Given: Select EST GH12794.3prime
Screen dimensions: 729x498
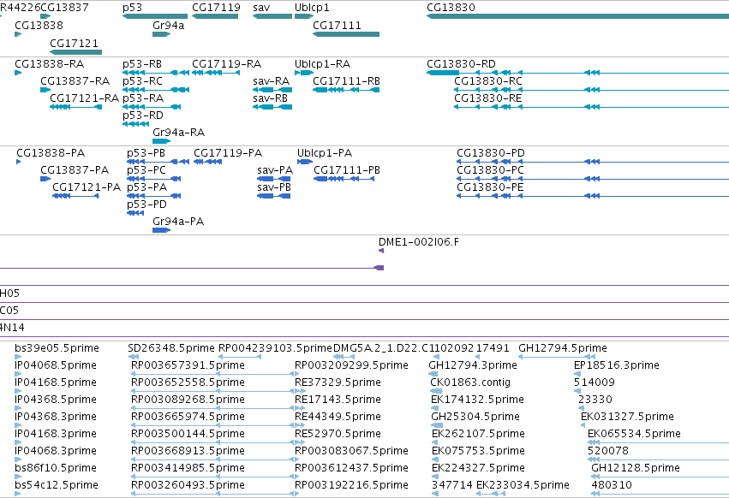Looking at the screenshot, I should click(x=473, y=365).
